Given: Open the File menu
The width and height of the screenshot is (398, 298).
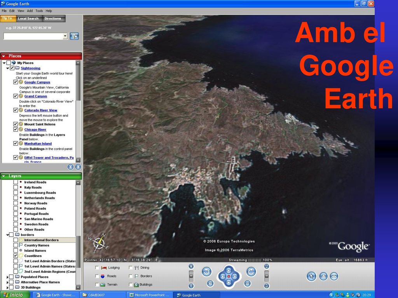Looking at the screenshot, I should point(4,11).
